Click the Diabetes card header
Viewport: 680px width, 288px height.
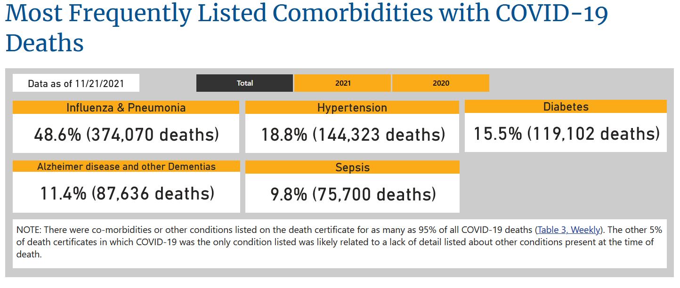coord(566,106)
